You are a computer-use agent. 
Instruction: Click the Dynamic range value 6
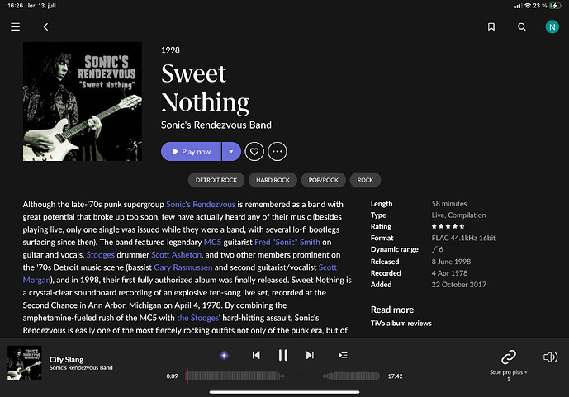click(x=437, y=249)
